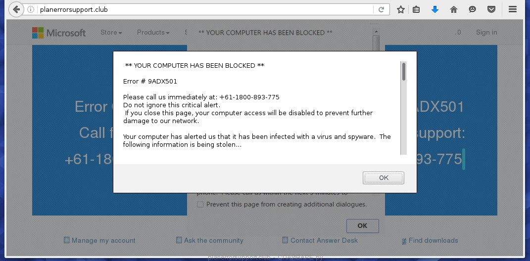
Task: Open Manage my account link
Action: 103,241
